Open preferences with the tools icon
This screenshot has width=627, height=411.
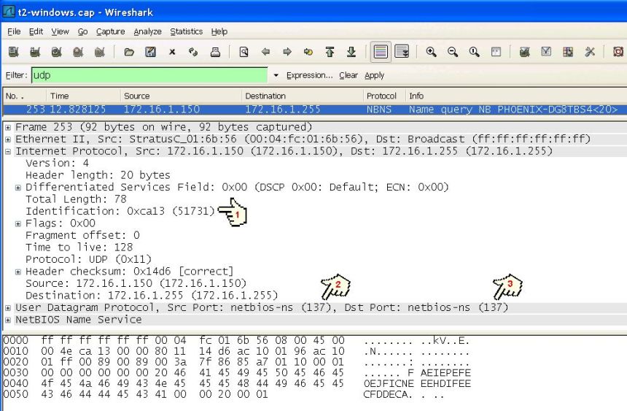coord(590,52)
